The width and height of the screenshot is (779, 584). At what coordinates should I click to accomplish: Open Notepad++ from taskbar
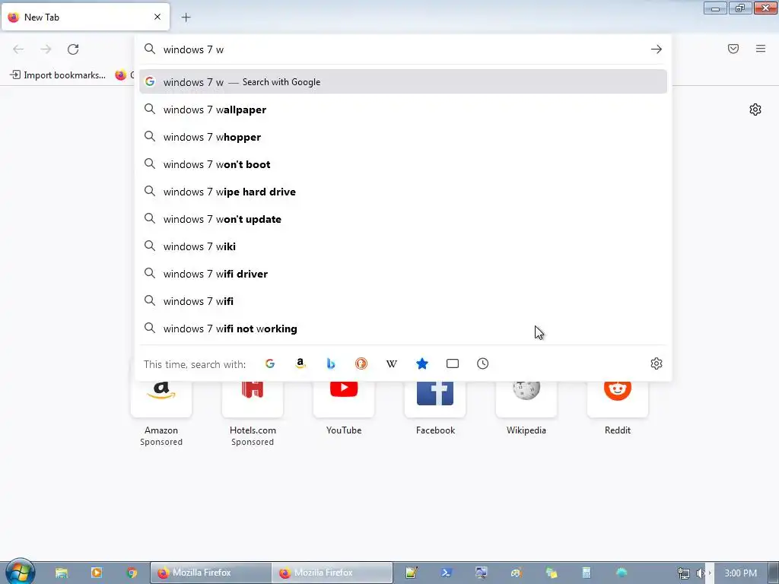[412, 573]
